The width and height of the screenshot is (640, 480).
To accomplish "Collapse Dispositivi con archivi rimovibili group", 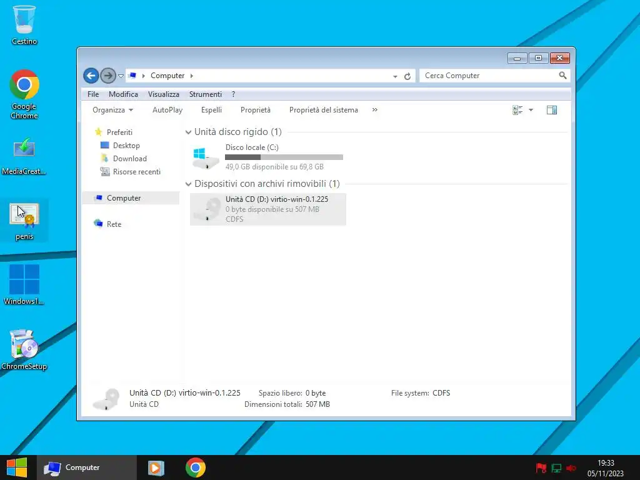I will [x=188, y=184].
